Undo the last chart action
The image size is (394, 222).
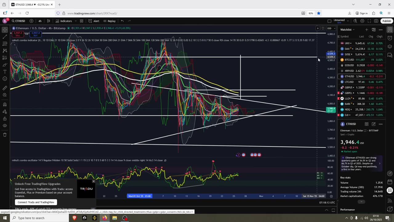point(122,21)
